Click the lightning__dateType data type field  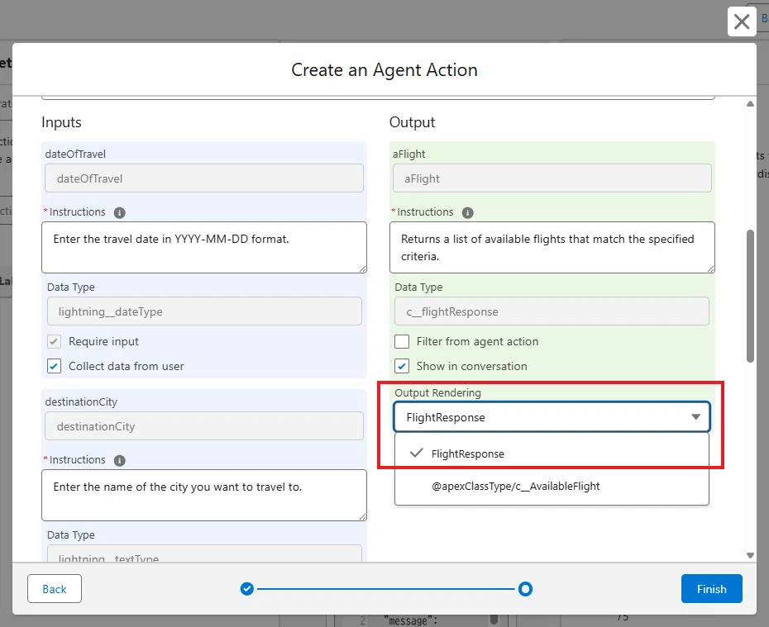(204, 311)
